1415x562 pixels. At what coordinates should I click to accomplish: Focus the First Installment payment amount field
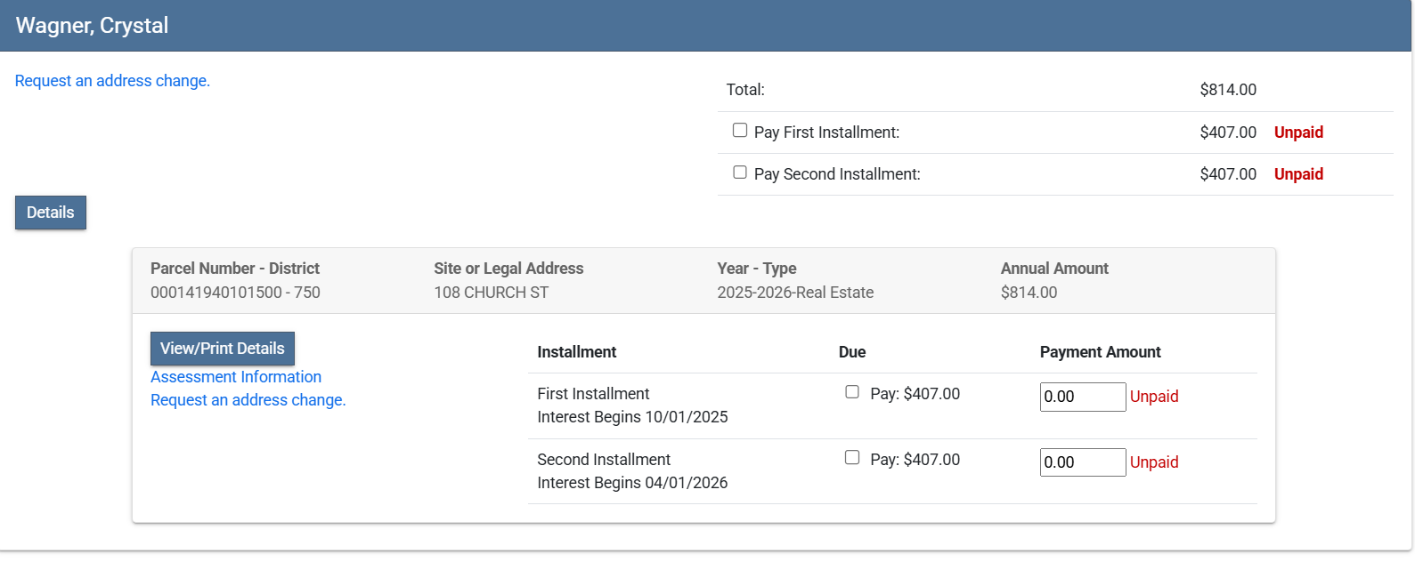pos(1082,397)
